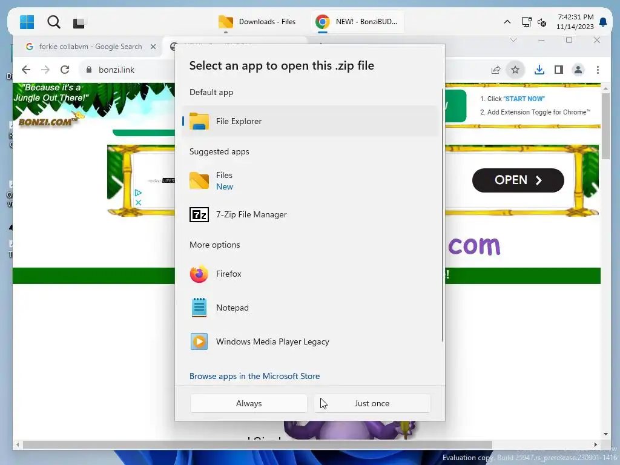Click the page scrollbar down arrow
The image size is (620, 465).
(605, 434)
